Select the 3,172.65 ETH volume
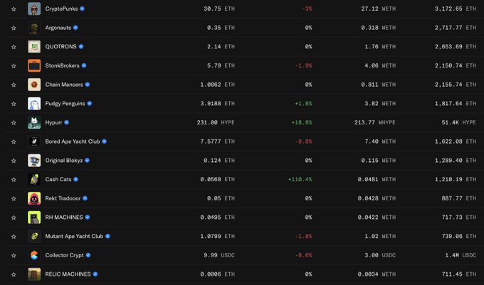The image size is (484, 285). [456, 9]
